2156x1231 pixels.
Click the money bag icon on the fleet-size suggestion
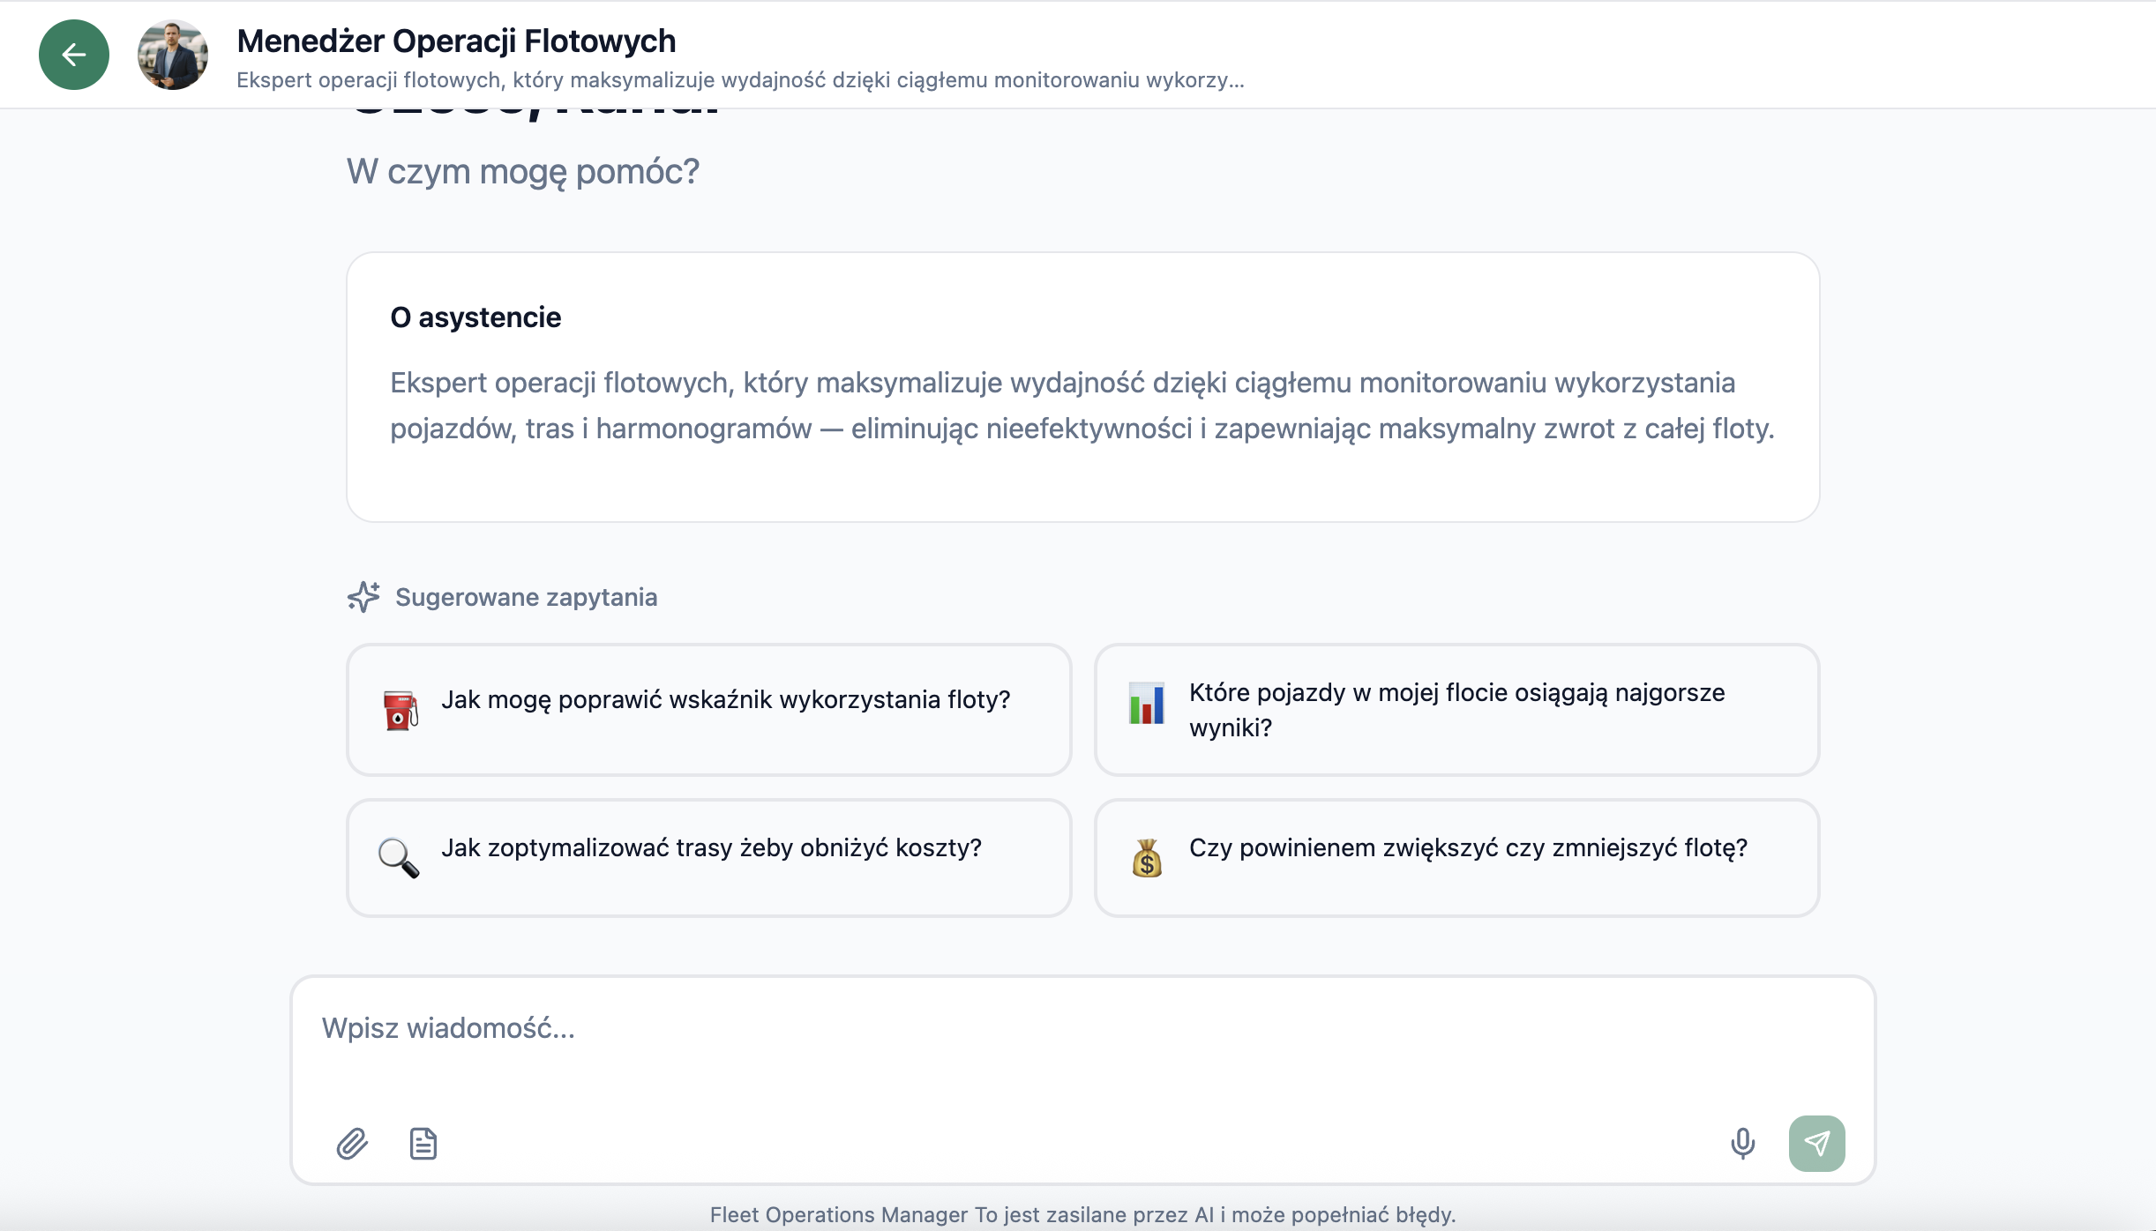tap(1148, 857)
